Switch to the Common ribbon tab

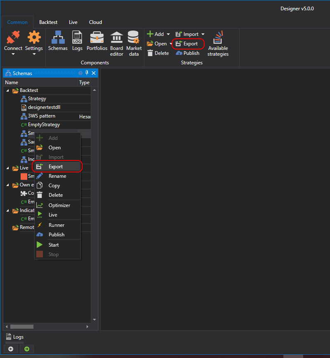(17, 22)
